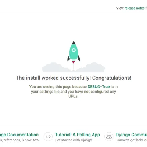The height and width of the screenshot is (147, 147).
Task: Open Tutorial: A Polling App link
Action: 77,135
